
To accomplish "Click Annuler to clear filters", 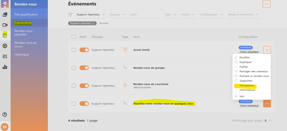I will point(104,23).
